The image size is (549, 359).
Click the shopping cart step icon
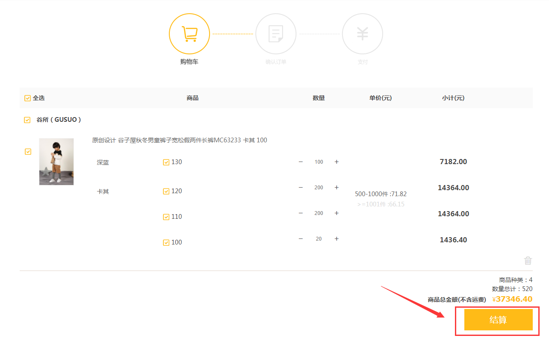[189, 34]
